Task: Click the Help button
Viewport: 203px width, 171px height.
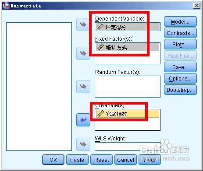Action: [x=150, y=160]
